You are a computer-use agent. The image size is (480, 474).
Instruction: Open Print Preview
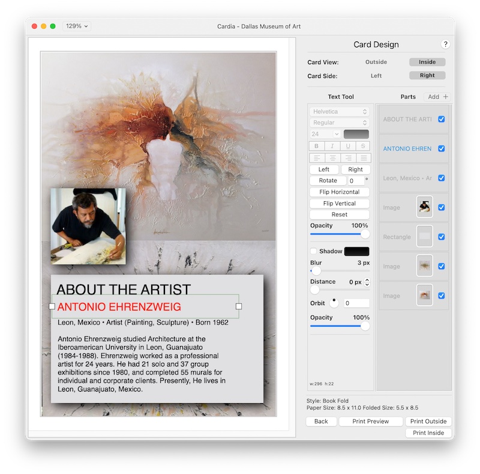pos(371,421)
